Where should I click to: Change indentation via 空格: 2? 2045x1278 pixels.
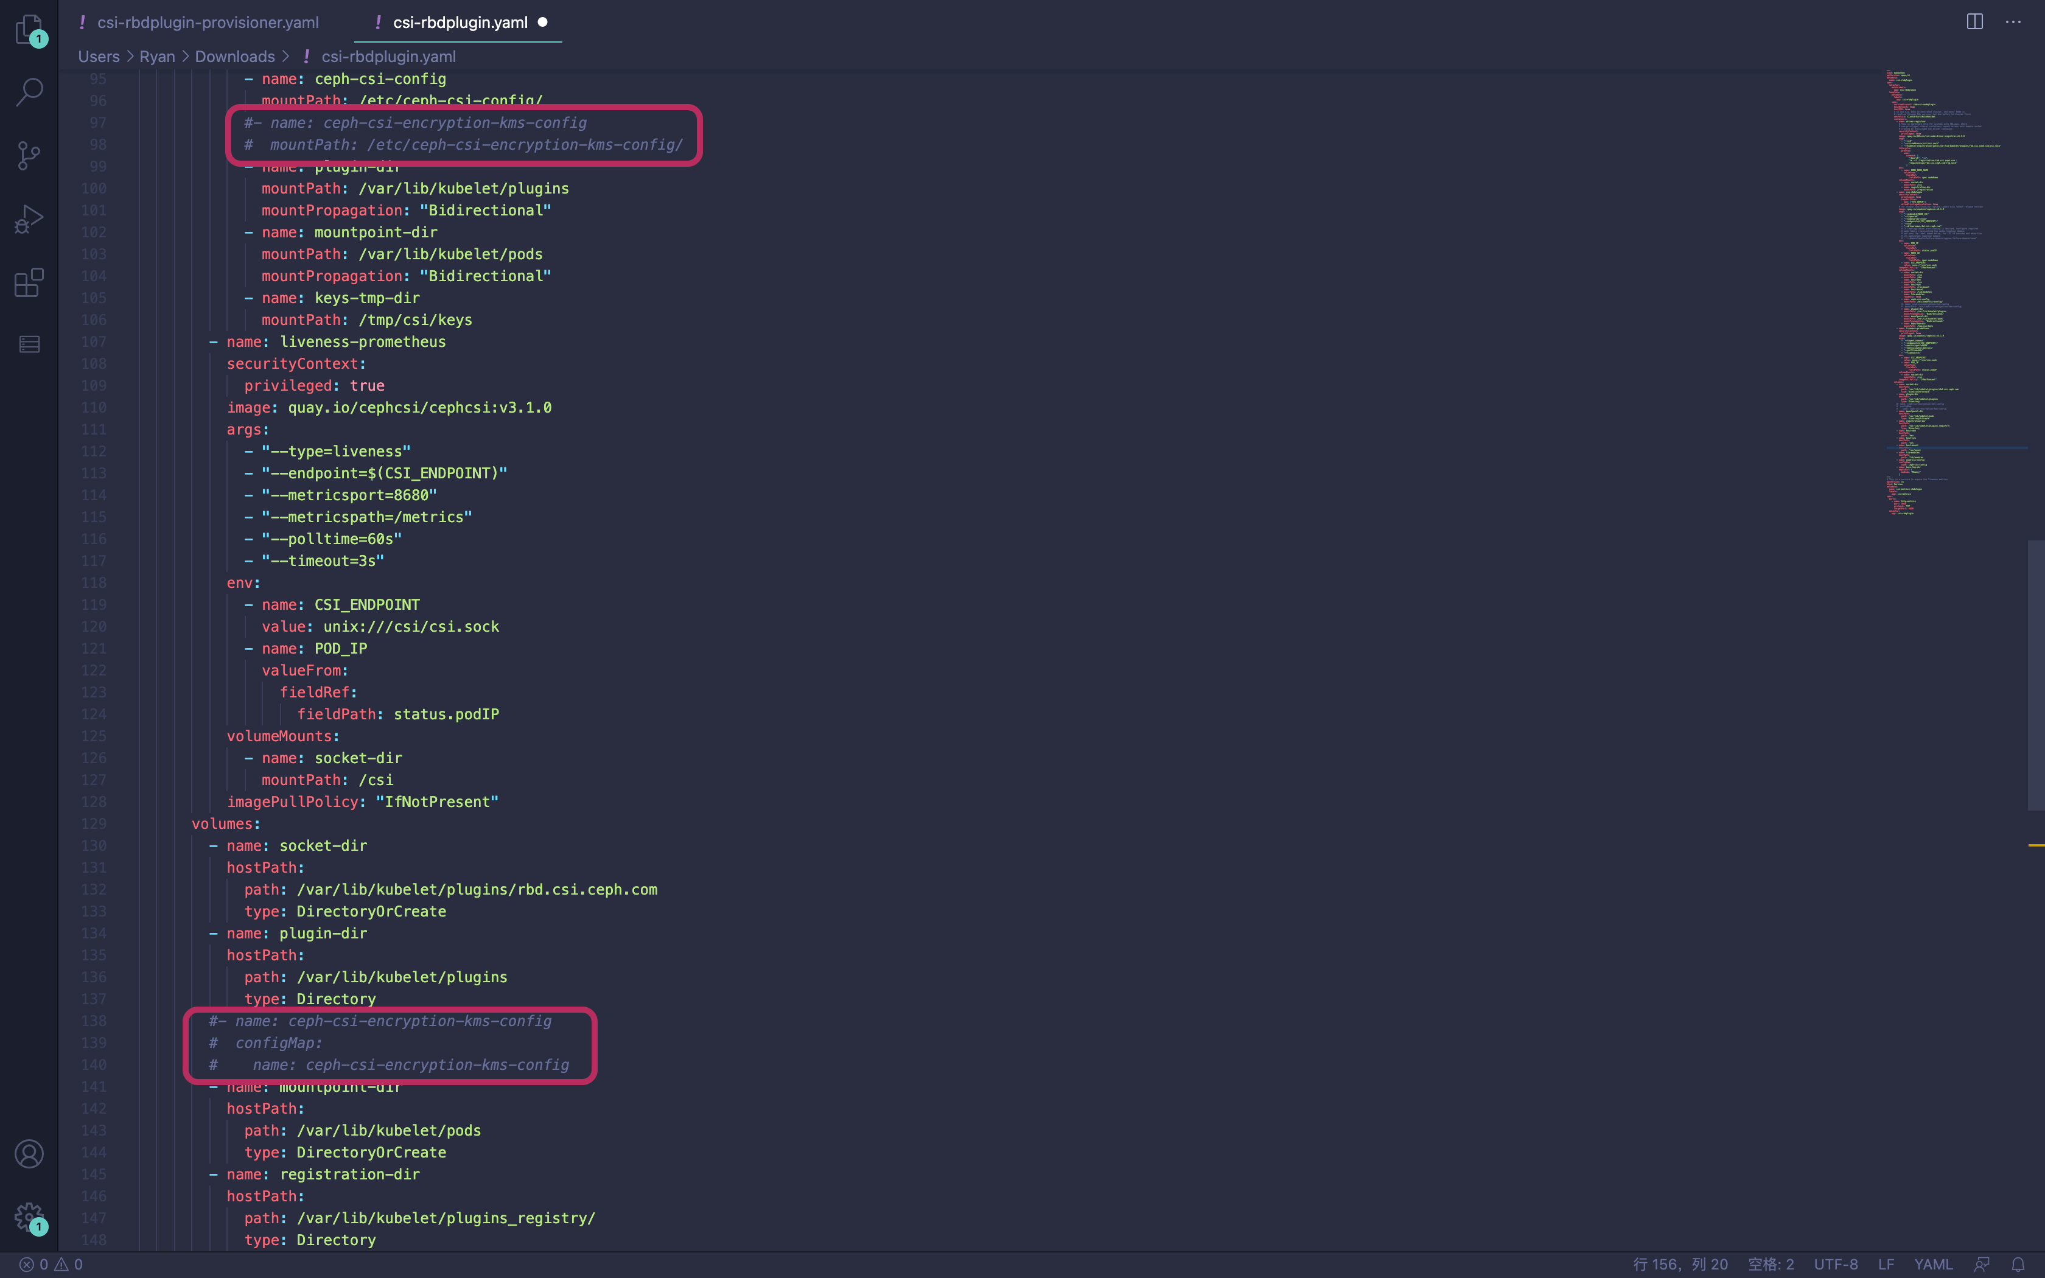(1771, 1265)
